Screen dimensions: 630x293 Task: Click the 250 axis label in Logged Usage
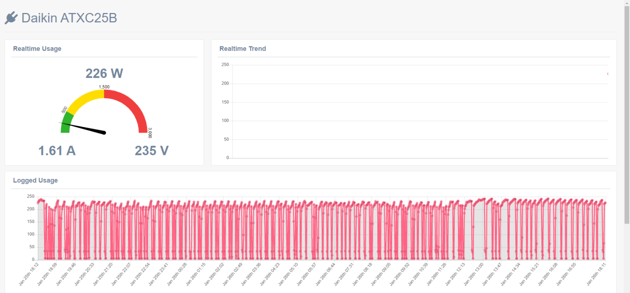click(x=30, y=196)
